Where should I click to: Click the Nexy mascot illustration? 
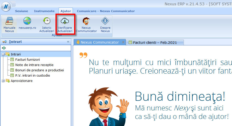[109, 107]
